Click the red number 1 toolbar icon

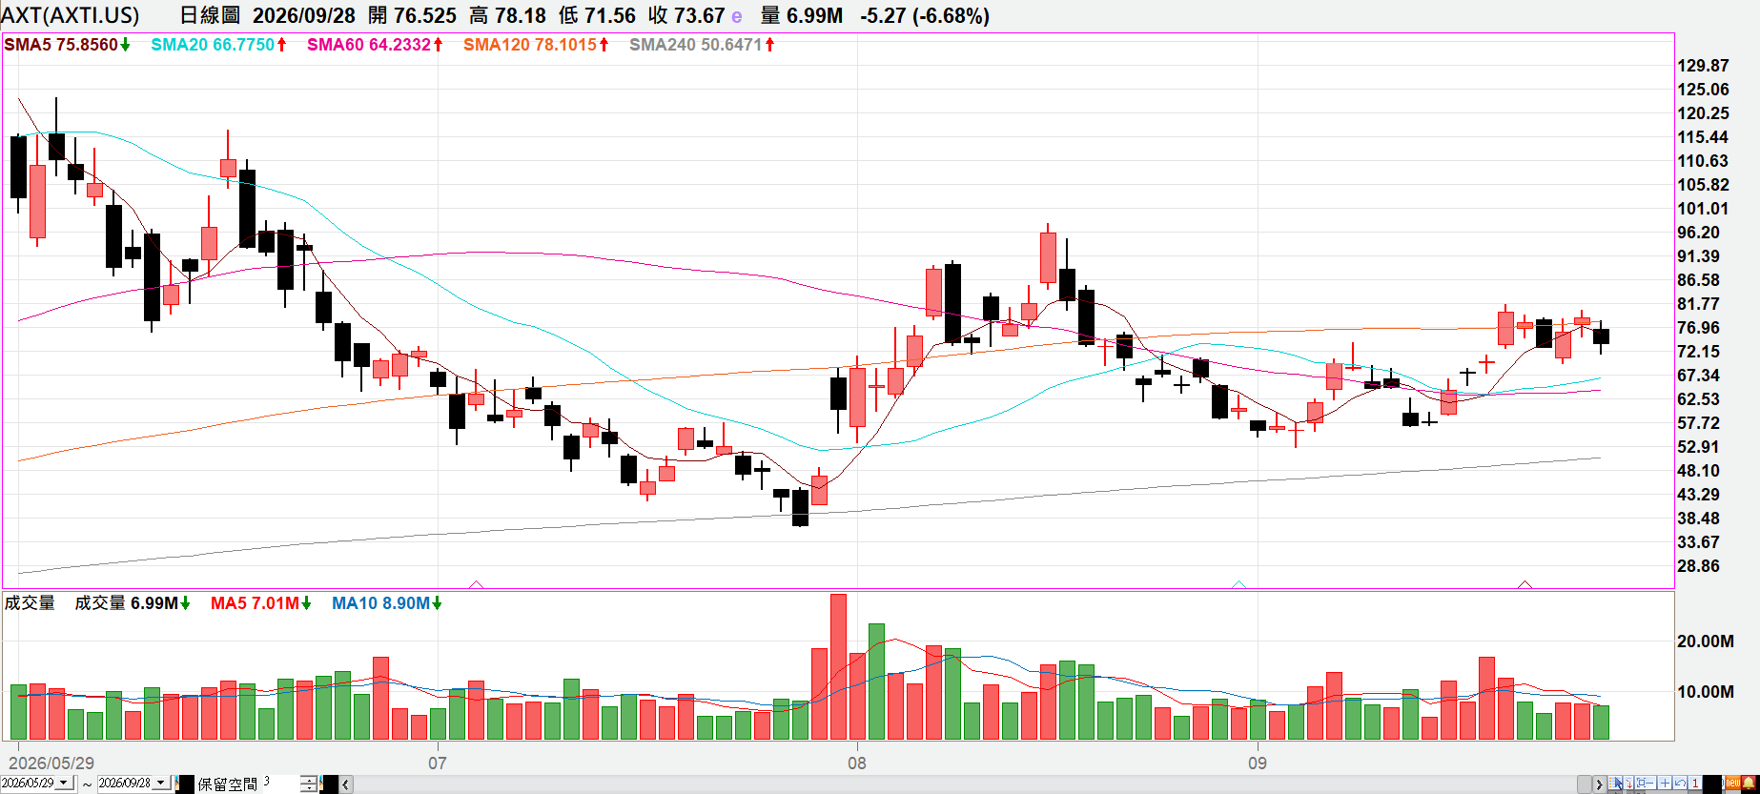pyautogui.click(x=1695, y=783)
